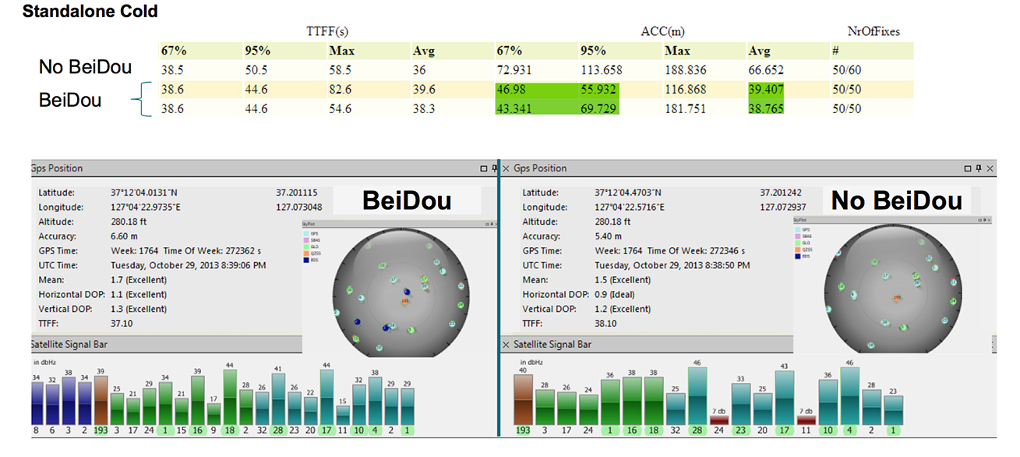Click TTFF value 38.10 in No BeiDou panel
Screen dimensions: 1020x457
coord(606,323)
